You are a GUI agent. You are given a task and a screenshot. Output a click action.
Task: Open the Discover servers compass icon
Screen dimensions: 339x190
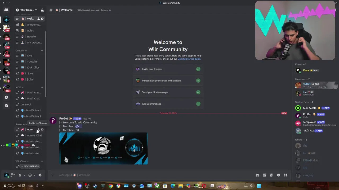click(x=6, y=106)
